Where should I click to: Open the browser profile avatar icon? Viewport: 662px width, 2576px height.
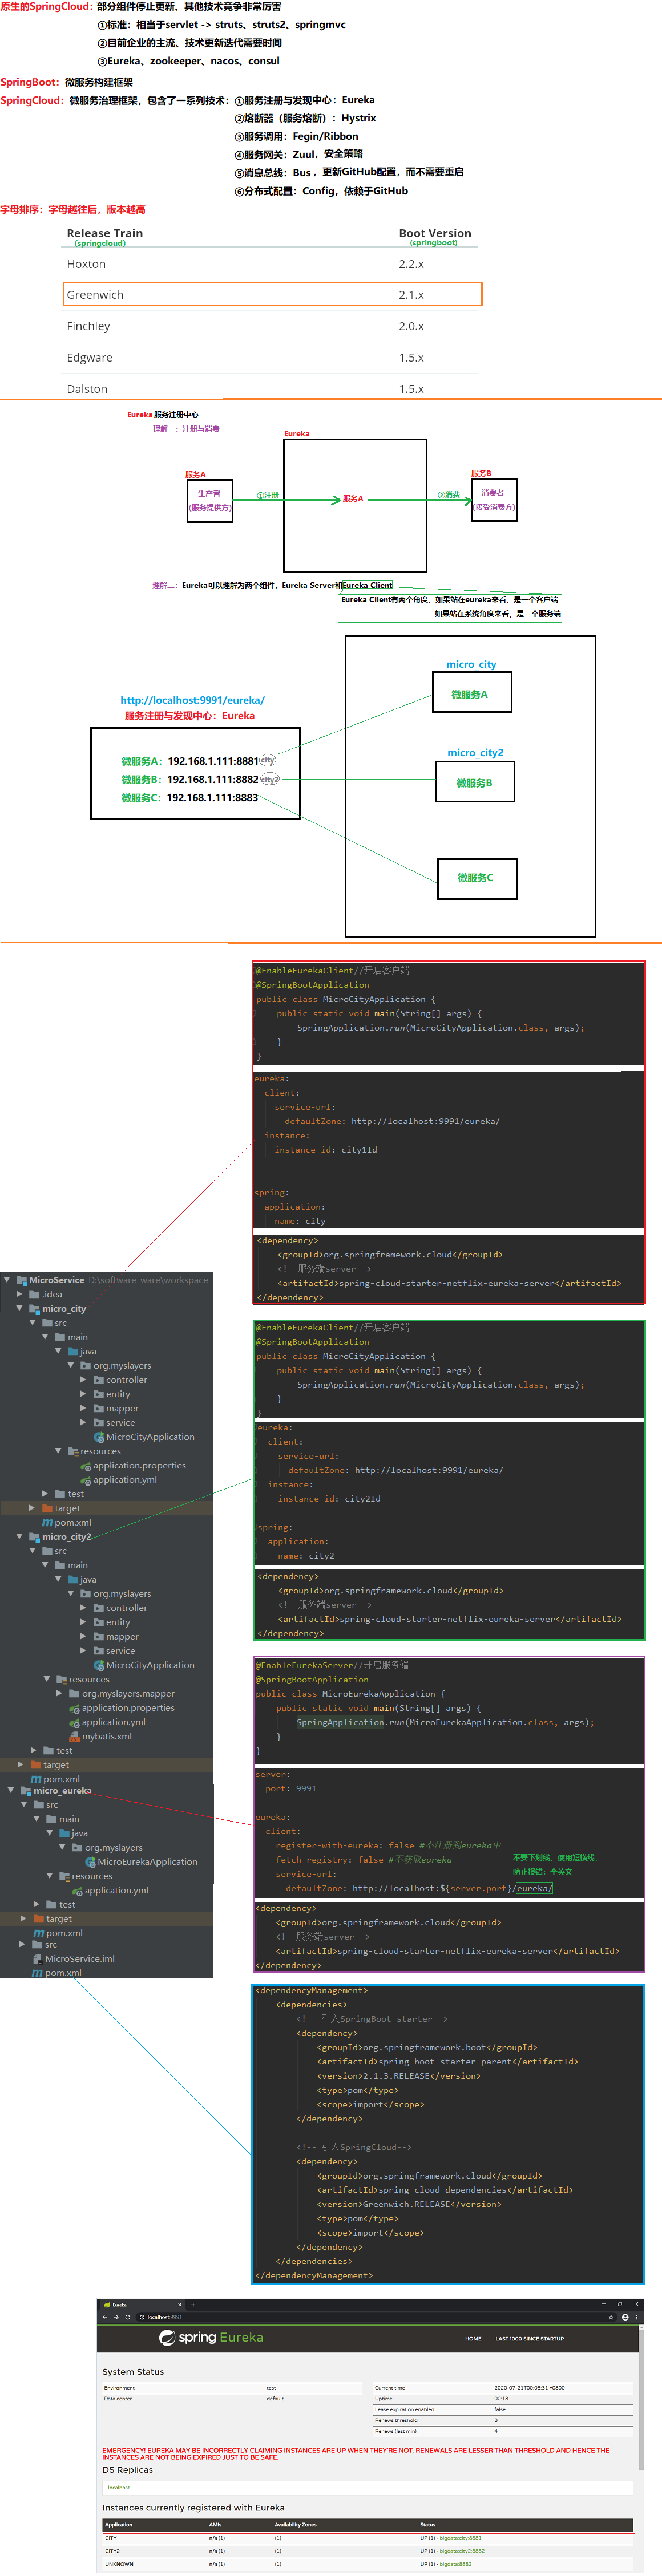click(625, 2317)
